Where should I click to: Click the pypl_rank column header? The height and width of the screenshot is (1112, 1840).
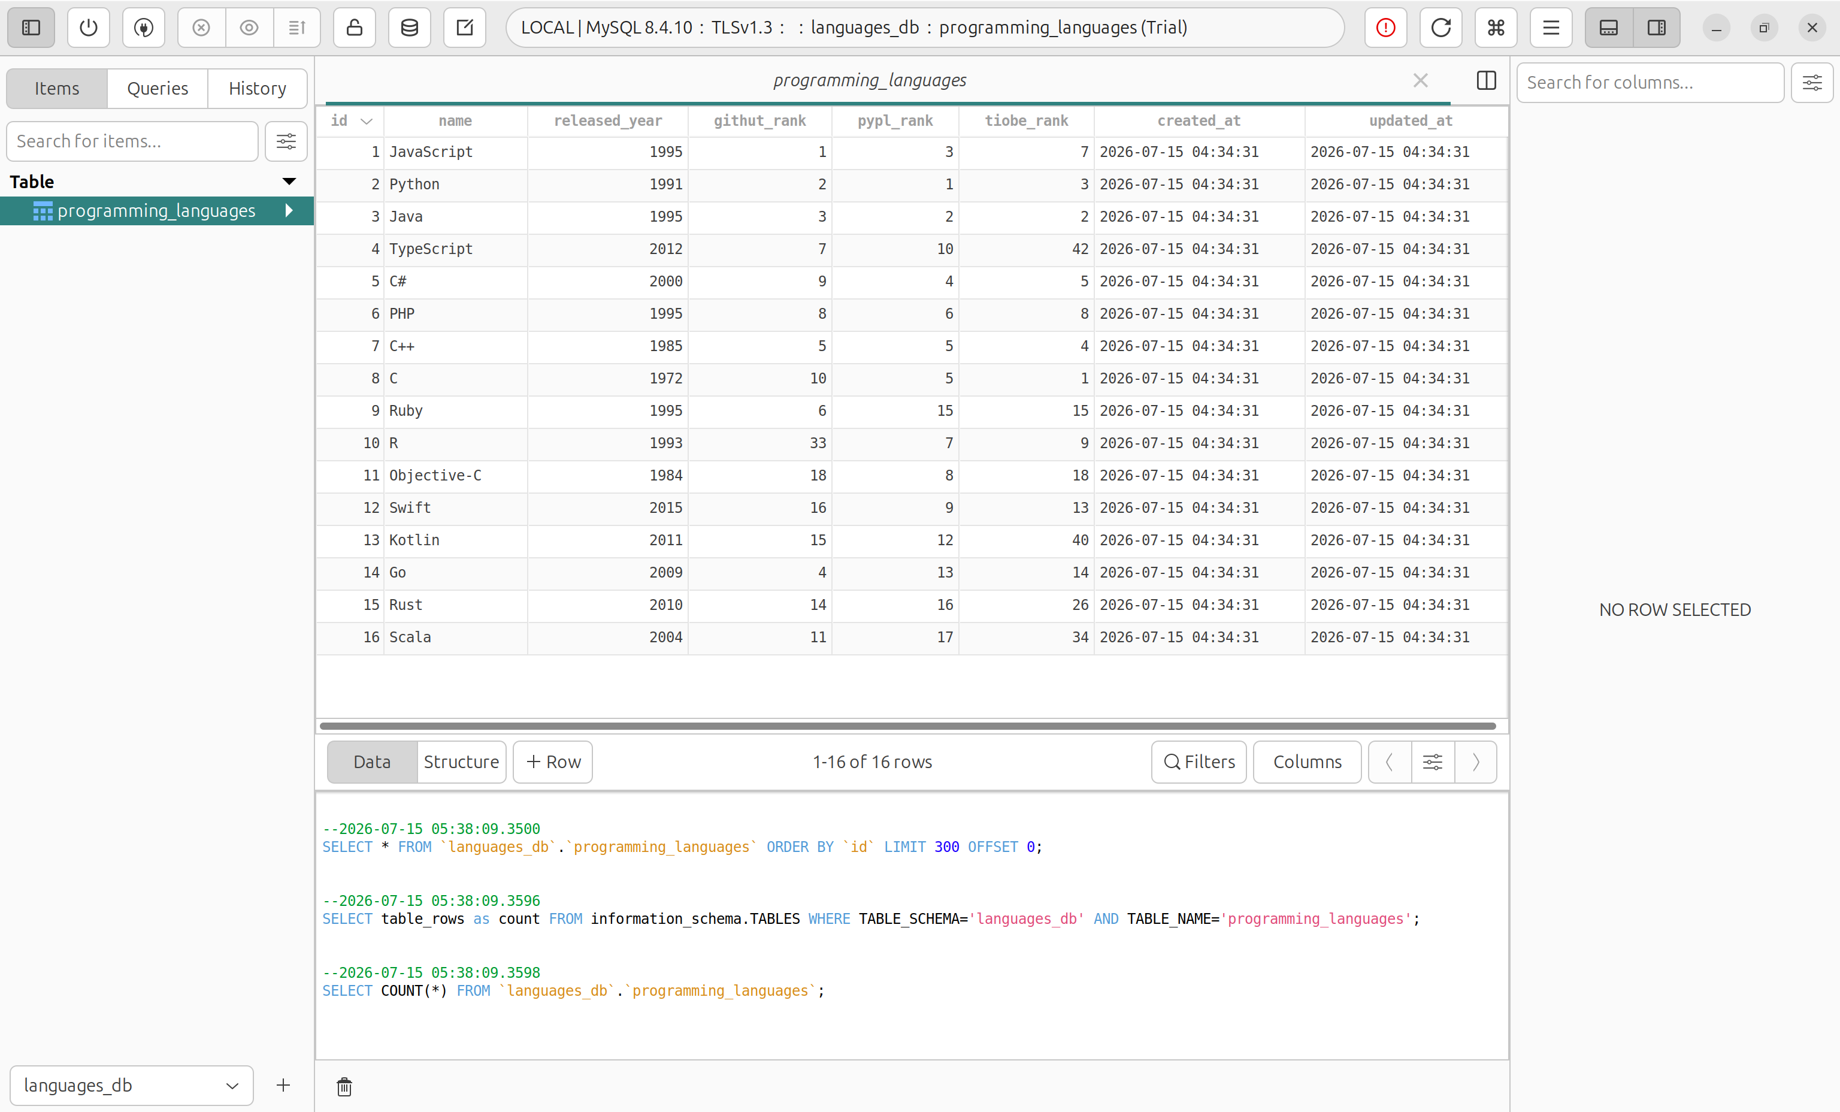tap(895, 121)
